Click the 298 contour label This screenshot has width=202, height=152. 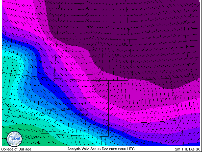coord(21,116)
